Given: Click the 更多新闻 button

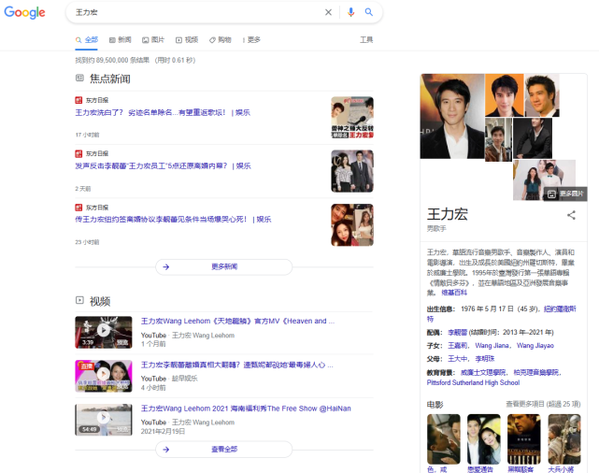Looking at the screenshot, I should [224, 266].
